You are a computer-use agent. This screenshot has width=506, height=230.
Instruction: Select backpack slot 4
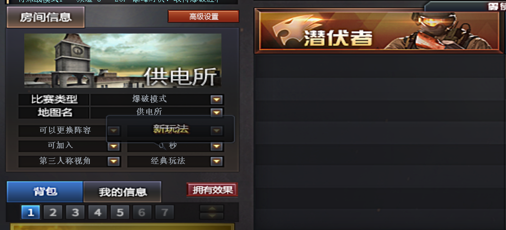[98, 212]
